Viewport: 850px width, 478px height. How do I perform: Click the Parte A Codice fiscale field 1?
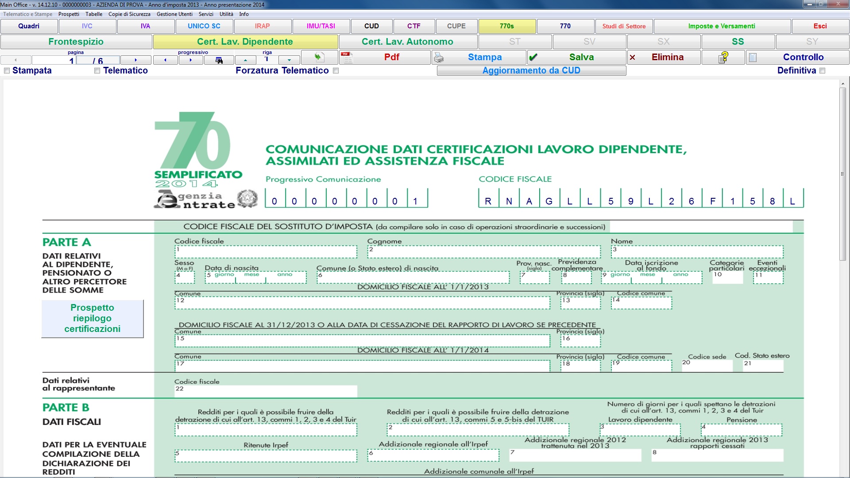[266, 252]
